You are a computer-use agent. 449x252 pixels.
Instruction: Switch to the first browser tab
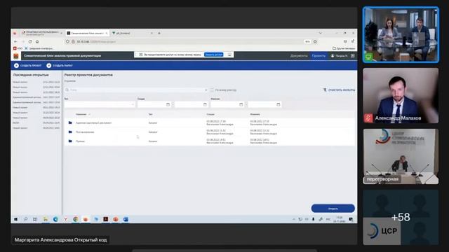(x=42, y=33)
